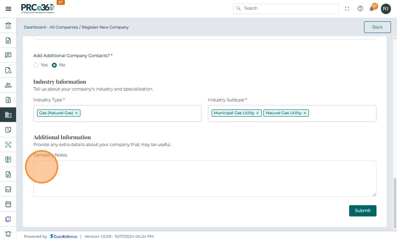Submit the company registration form

point(362,211)
